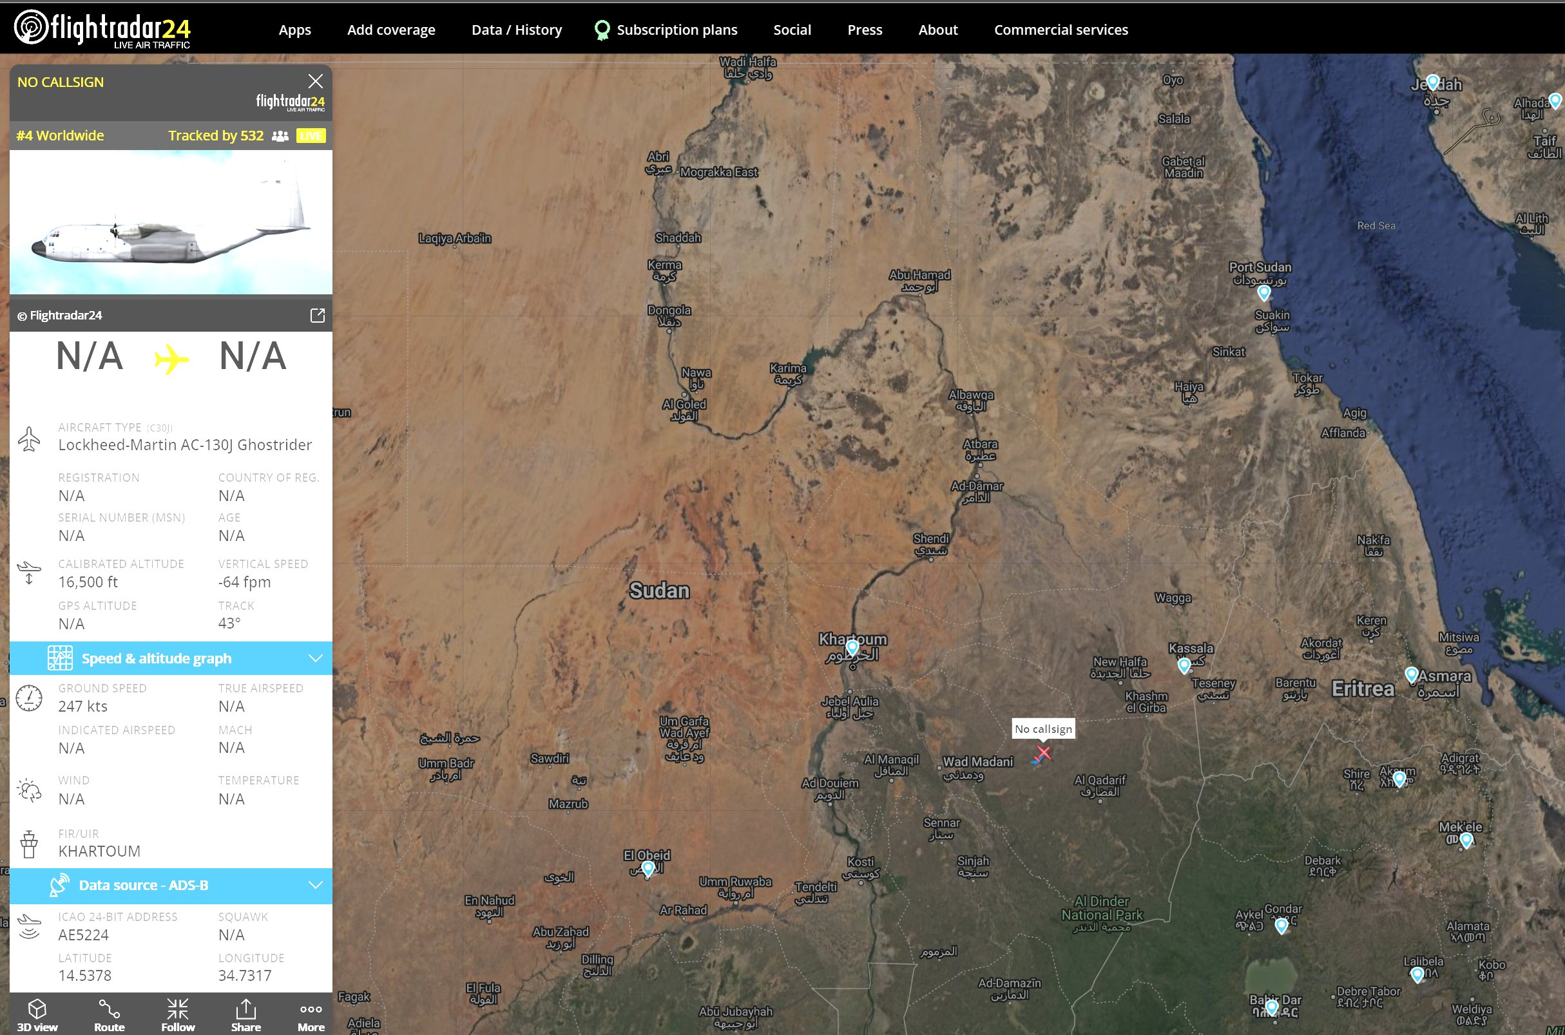Open the Data / History menu

click(516, 30)
